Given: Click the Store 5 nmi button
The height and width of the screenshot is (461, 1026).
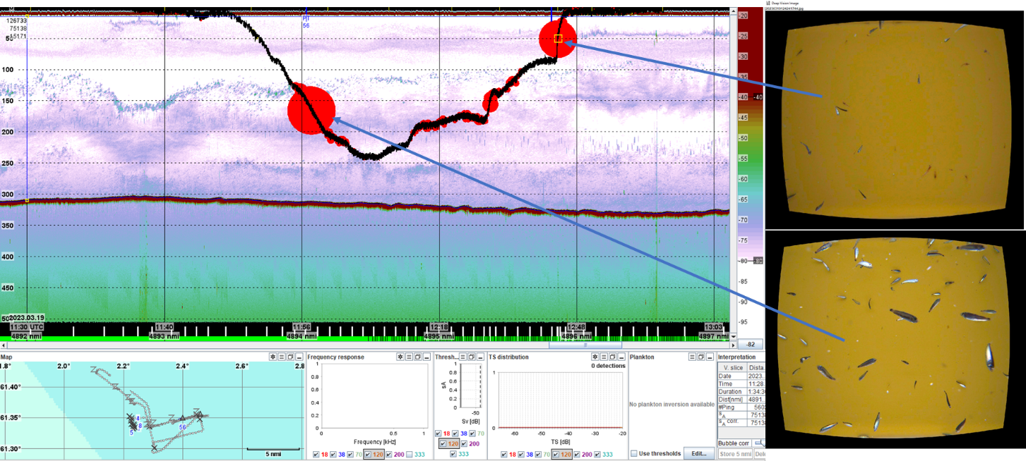Looking at the screenshot, I should [736, 454].
